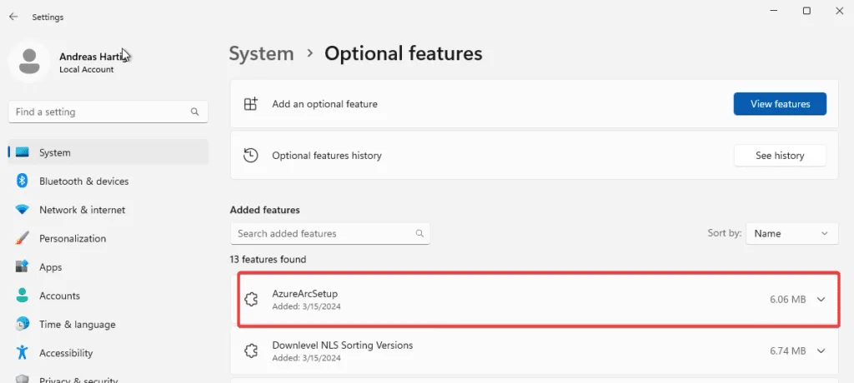854x383 pixels.
Task: Click the Add an optional feature label
Action: pos(324,104)
